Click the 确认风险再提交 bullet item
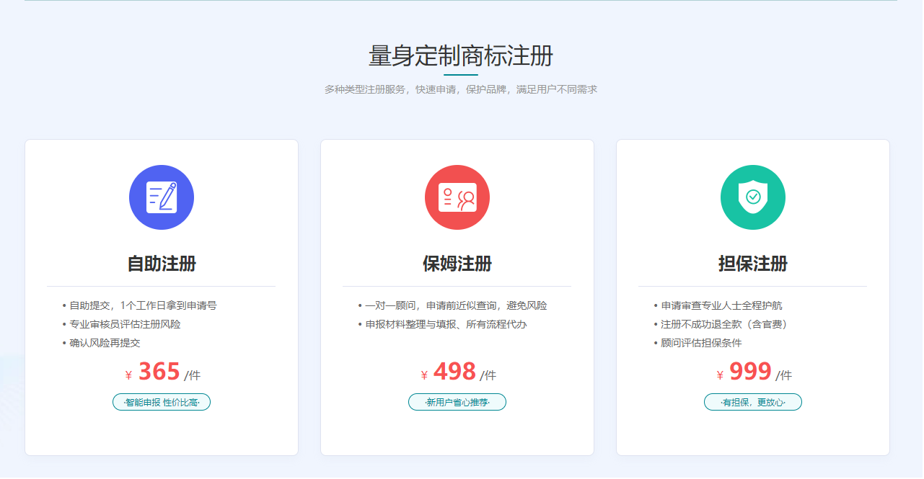Screen dimensions: 924x479 tap(105, 343)
